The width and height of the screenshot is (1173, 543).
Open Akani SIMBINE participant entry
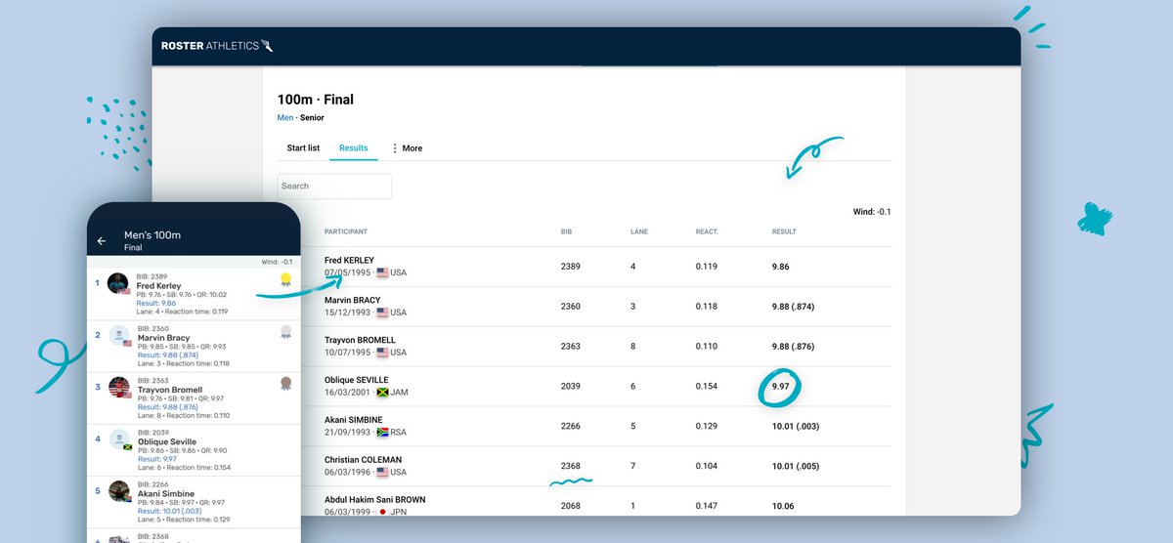[x=354, y=420]
